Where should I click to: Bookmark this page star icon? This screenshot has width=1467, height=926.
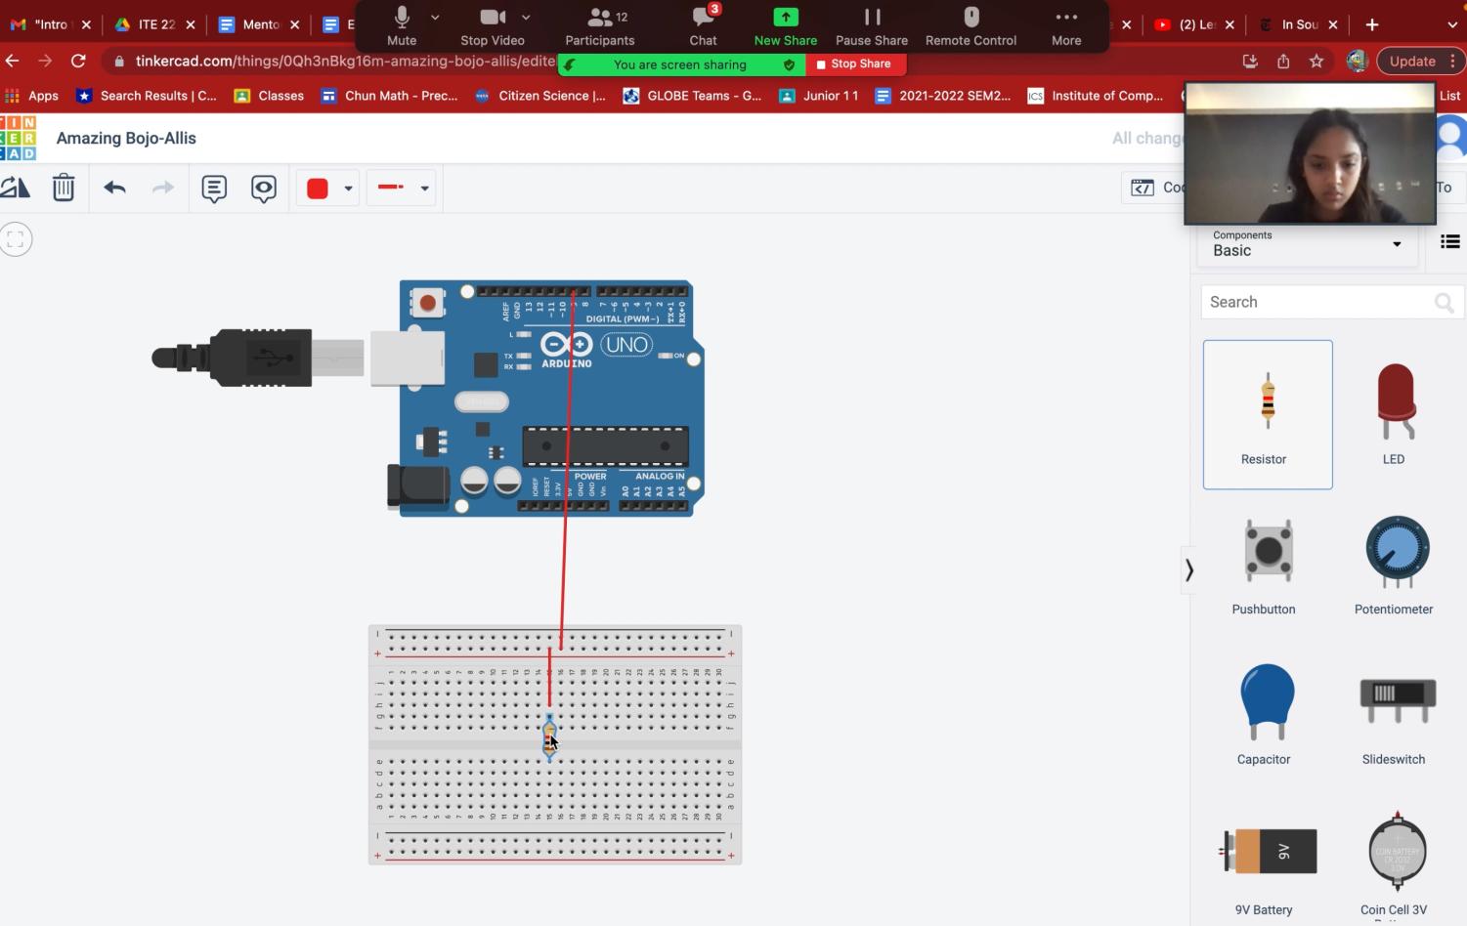coord(1316,61)
